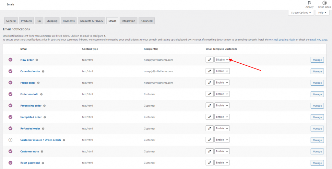The width and height of the screenshot is (332, 169).
Task: Expand the Screen Options panel
Action: coord(301,13)
